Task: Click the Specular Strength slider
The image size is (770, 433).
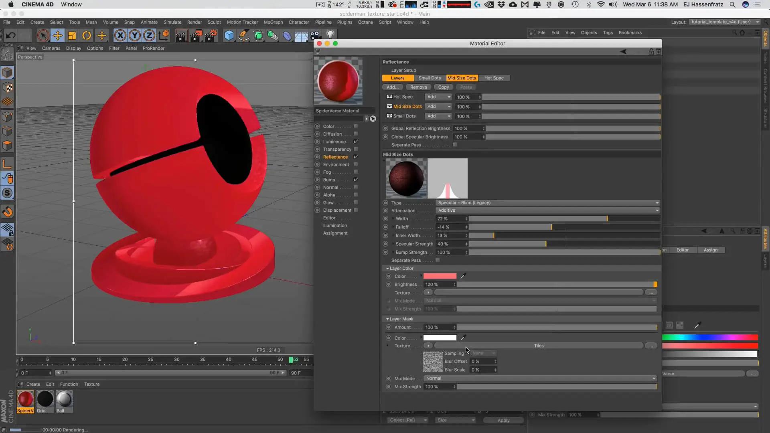Action: coord(564,244)
